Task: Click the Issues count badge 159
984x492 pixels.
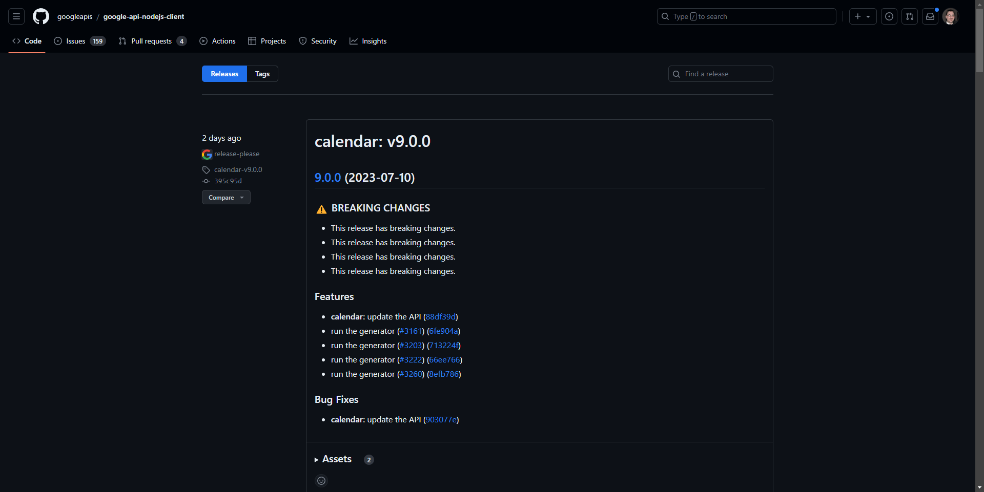Action: [x=98, y=41]
